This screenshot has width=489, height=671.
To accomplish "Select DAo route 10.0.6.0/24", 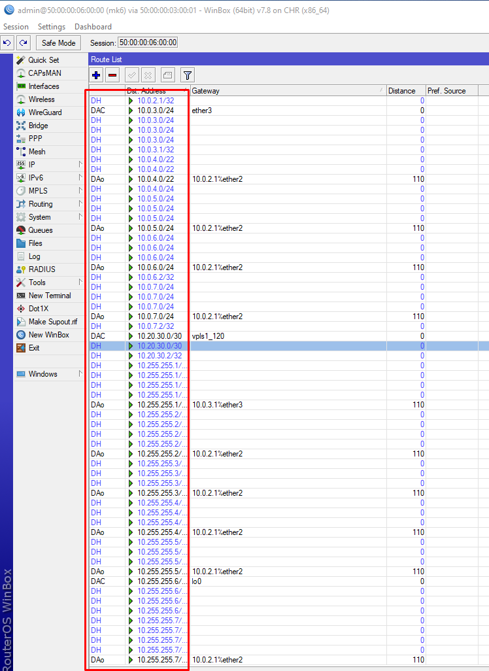I will 289,267.
